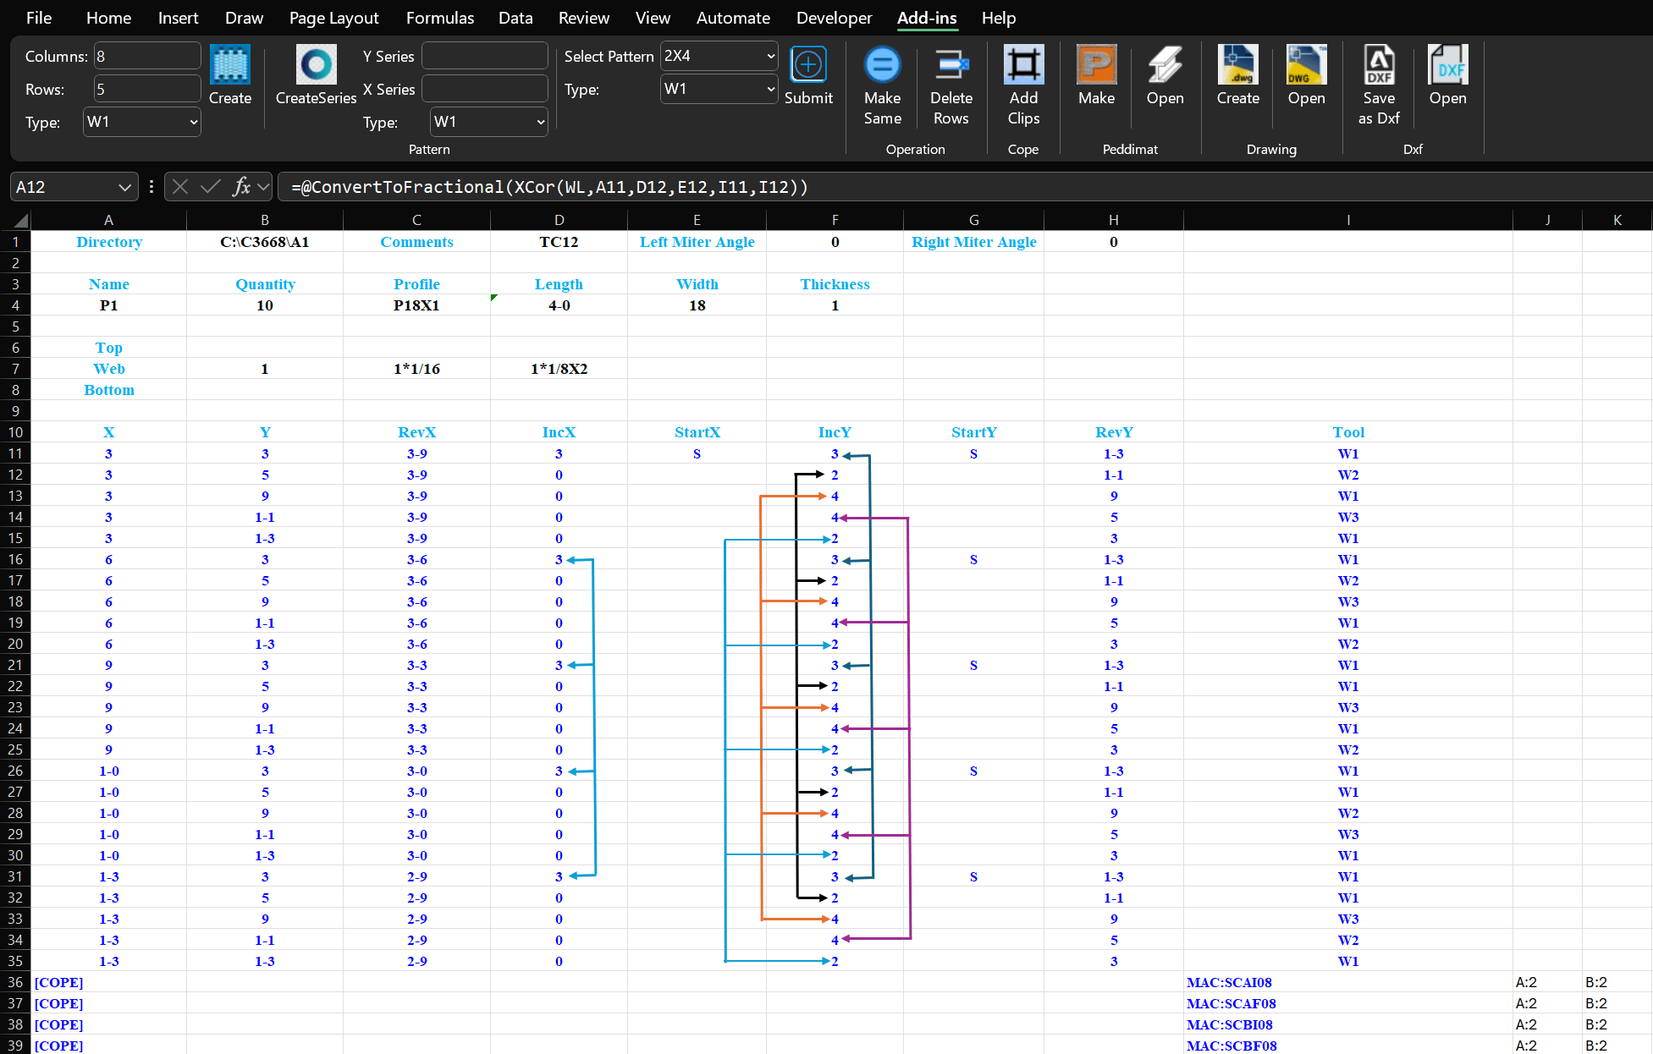1653x1054 pixels.
Task: Click the Select All corner triangle
Action: [x=20, y=221]
